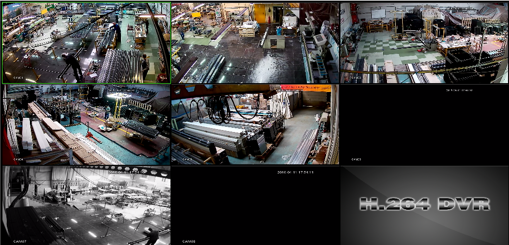Click timestamp in blank middle-right tile
509x245 pixels.
click(459, 90)
